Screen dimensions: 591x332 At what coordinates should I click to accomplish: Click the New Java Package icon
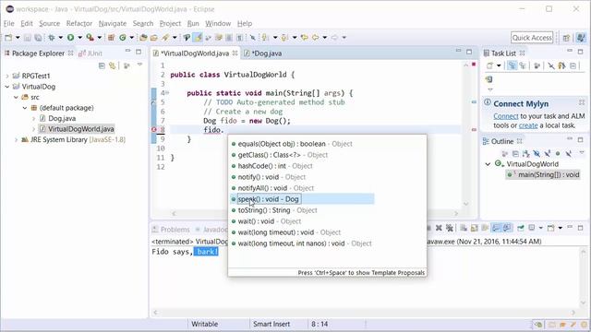(x=111, y=38)
